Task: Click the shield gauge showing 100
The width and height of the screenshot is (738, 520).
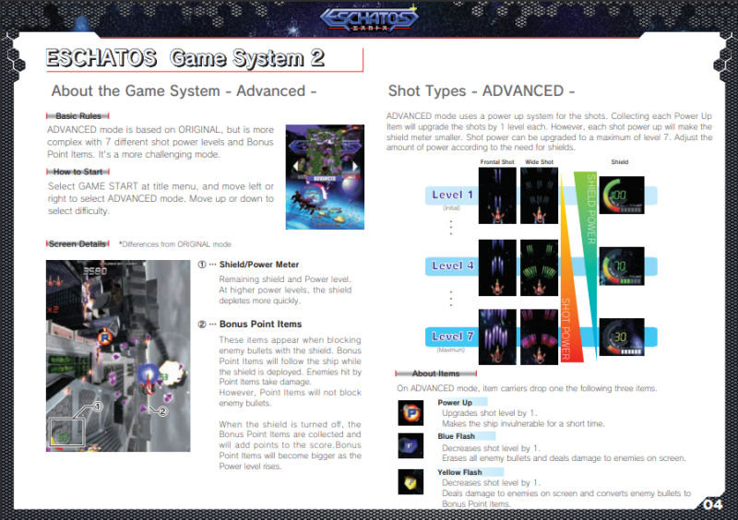Action: pyautogui.click(x=622, y=195)
